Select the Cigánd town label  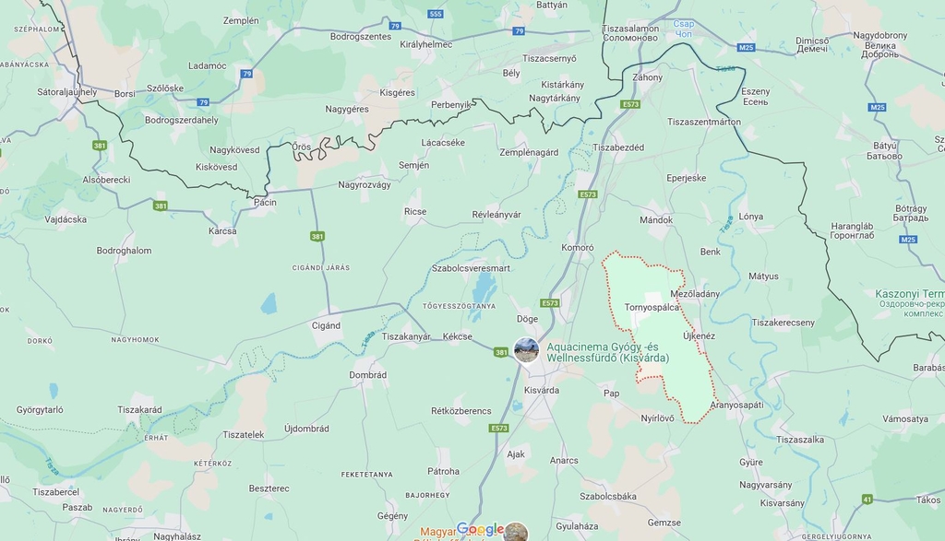[326, 325]
